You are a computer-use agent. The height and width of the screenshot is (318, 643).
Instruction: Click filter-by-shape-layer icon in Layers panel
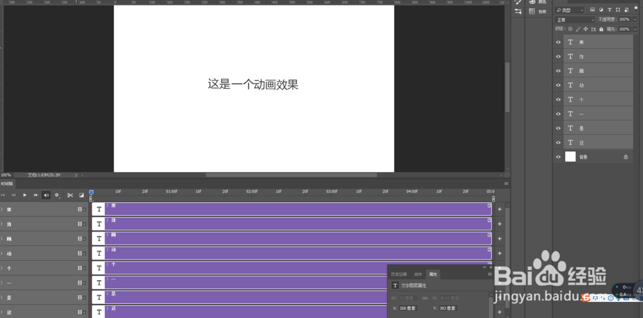[x=617, y=10]
